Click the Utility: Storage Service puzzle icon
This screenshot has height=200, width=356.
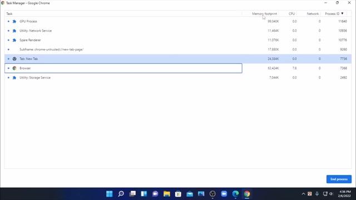pos(14,78)
